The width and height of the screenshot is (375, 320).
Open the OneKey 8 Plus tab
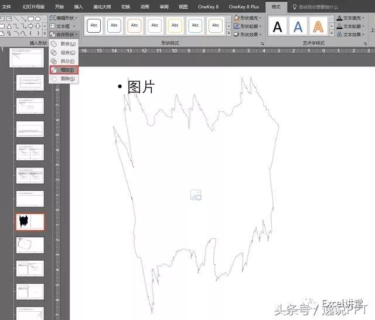[x=244, y=6]
